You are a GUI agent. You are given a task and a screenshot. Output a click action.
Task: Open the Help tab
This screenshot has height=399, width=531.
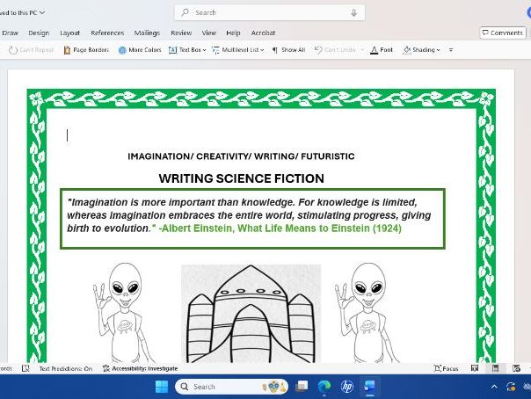tap(233, 33)
